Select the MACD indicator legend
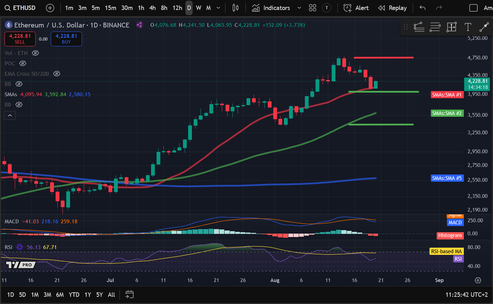 tap(12, 222)
